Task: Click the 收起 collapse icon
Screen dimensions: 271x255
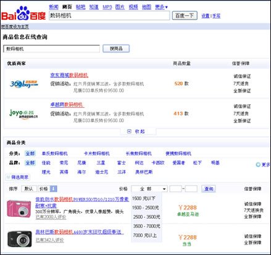Action: click(129, 131)
